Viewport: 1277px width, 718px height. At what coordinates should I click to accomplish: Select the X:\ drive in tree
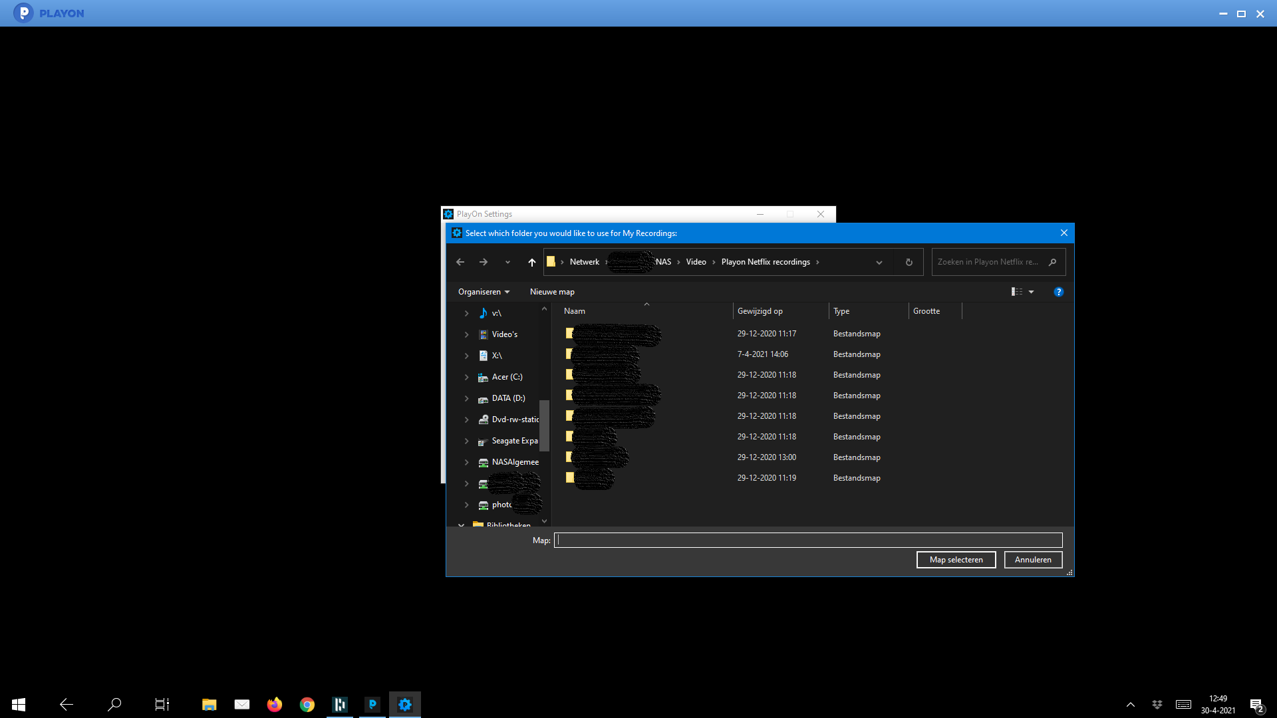[497, 356]
